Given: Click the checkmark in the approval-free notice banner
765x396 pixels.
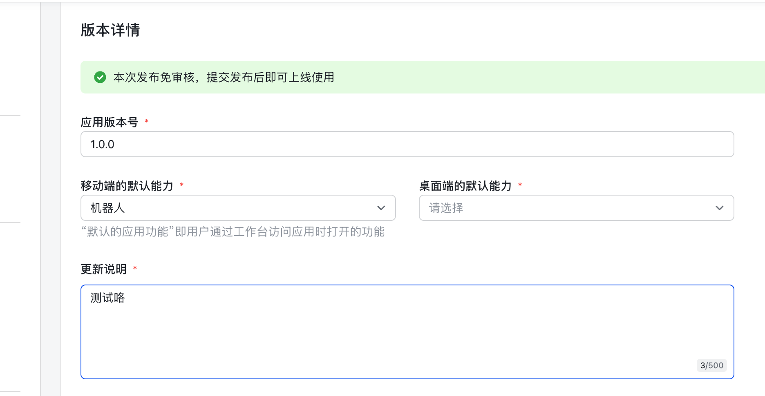Looking at the screenshot, I should 100,77.
